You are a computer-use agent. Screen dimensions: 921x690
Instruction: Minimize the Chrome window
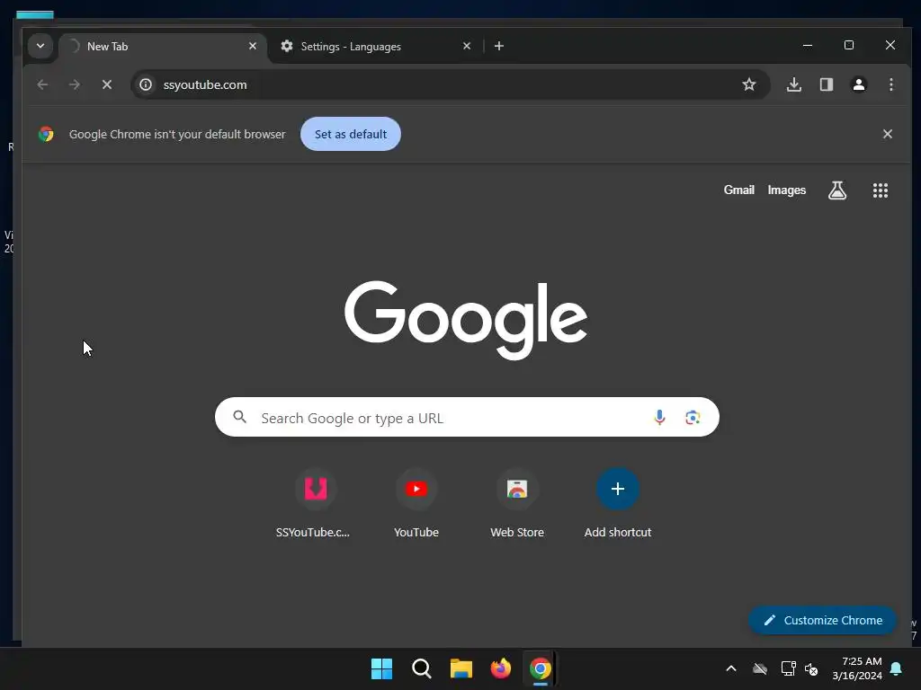pos(808,45)
